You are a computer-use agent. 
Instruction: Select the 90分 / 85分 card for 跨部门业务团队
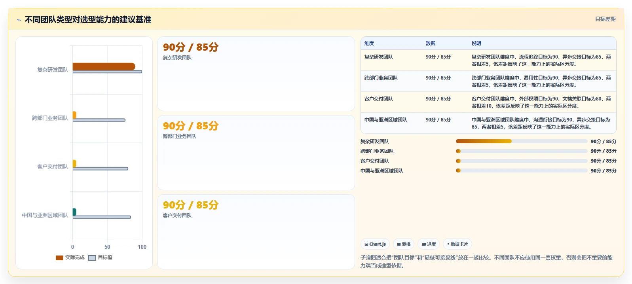coord(256,153)
